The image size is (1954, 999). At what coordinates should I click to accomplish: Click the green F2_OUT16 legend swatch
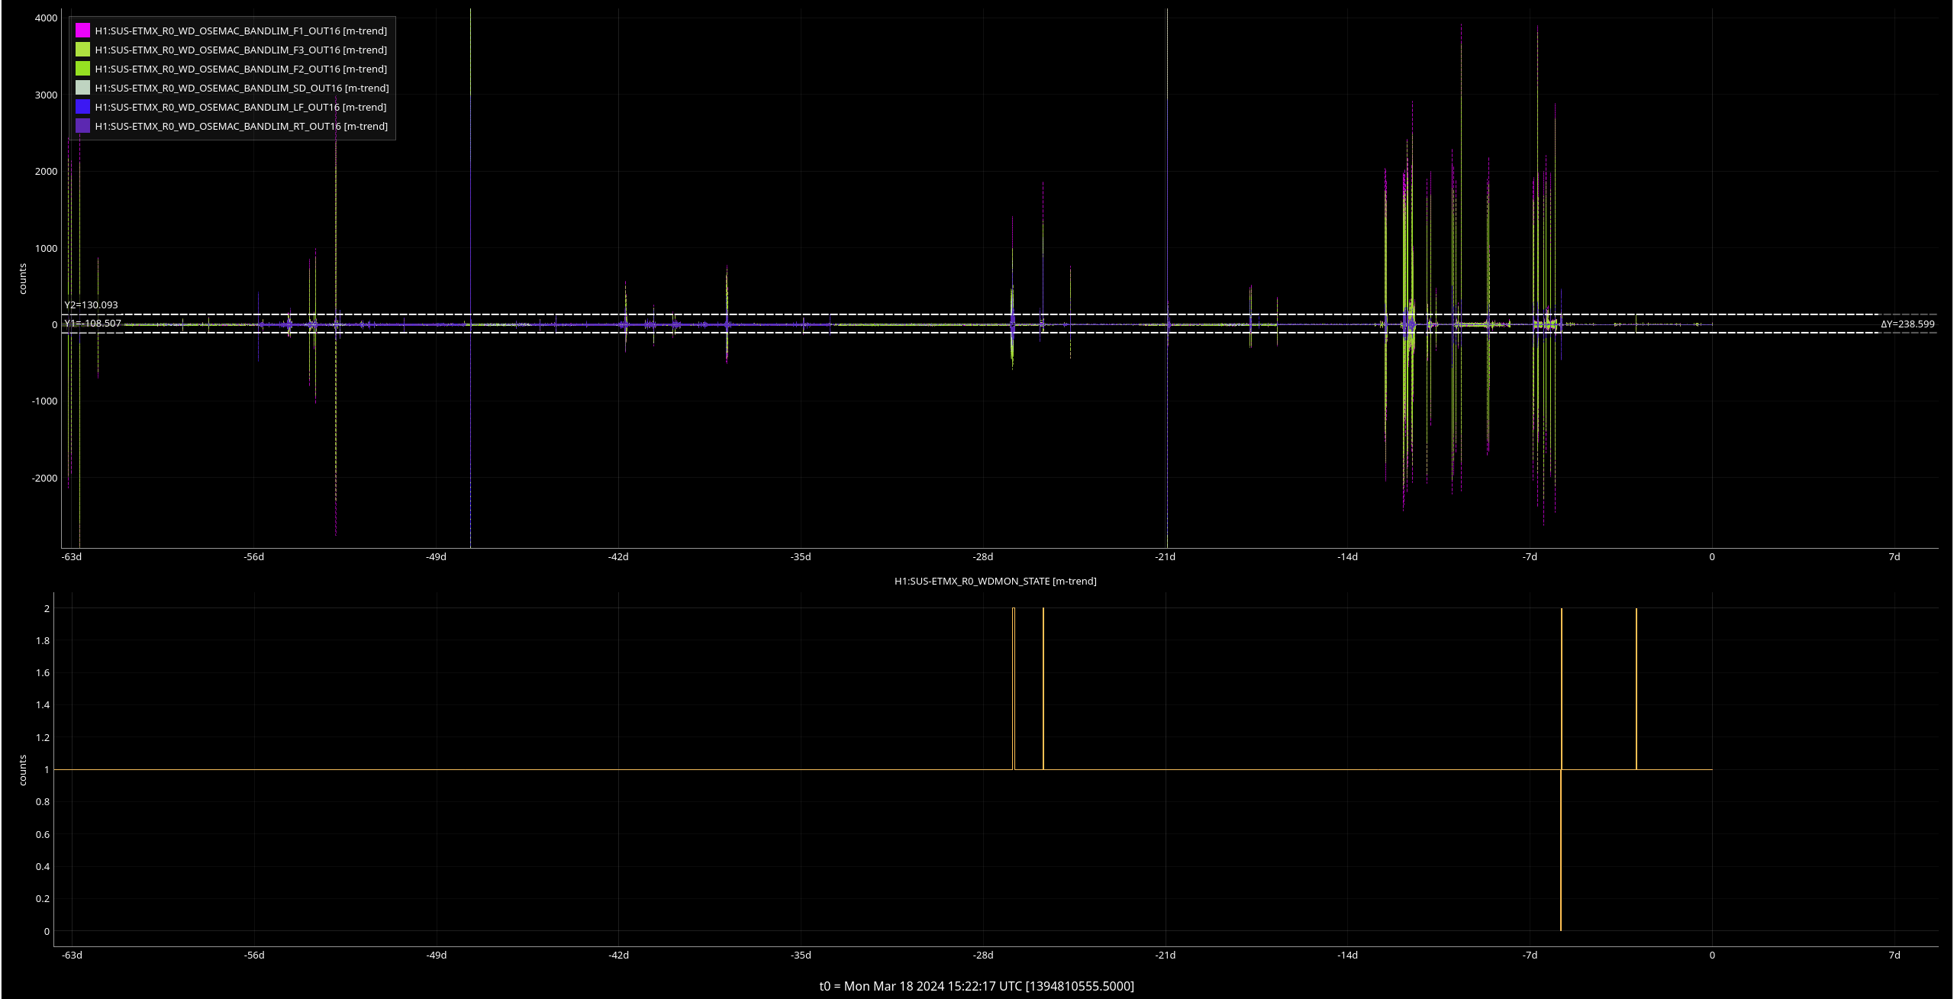tap(82, 69)
